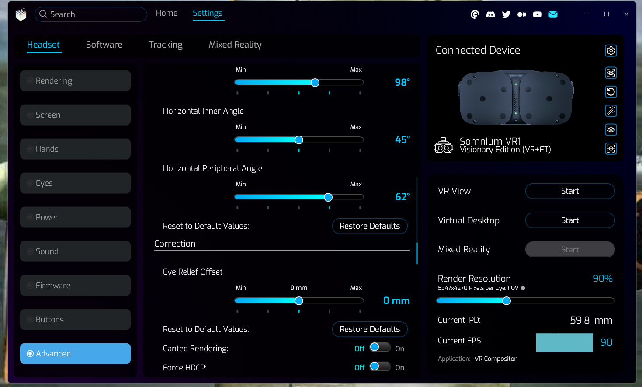642x387 pixels.
Task: Click the 'Connected Device' heading
Action: point(478,50)
